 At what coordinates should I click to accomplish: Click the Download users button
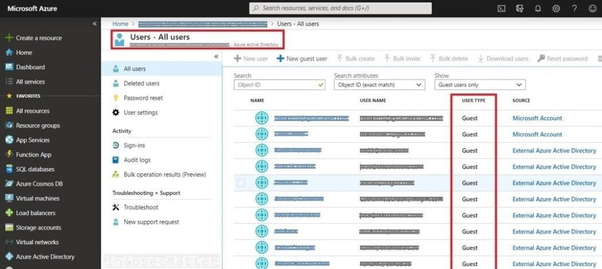[503, 59]
